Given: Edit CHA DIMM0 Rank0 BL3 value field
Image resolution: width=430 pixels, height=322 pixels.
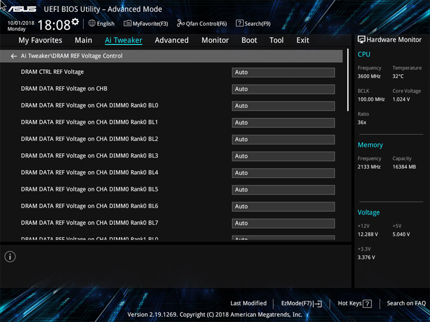Looking at the screenshot, I should [283, 156].
